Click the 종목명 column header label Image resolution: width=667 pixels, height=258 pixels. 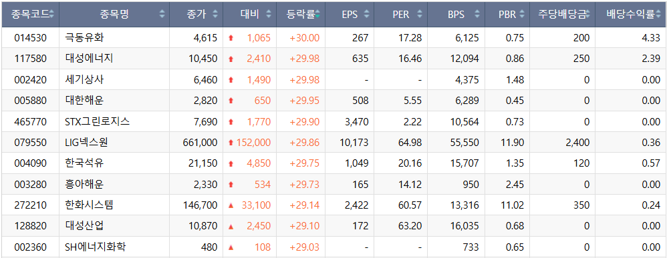114,15
